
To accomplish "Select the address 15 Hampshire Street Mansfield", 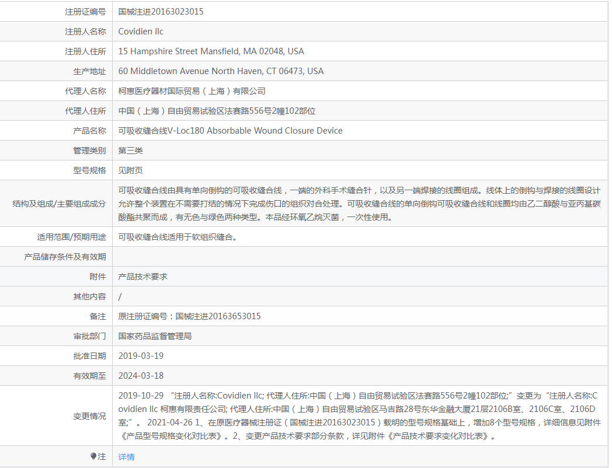I will click(x=211, y=51).
